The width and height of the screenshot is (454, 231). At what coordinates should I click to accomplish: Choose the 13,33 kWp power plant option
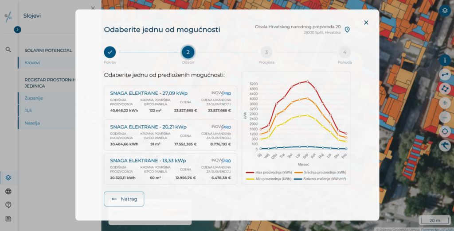pos(170,169)
